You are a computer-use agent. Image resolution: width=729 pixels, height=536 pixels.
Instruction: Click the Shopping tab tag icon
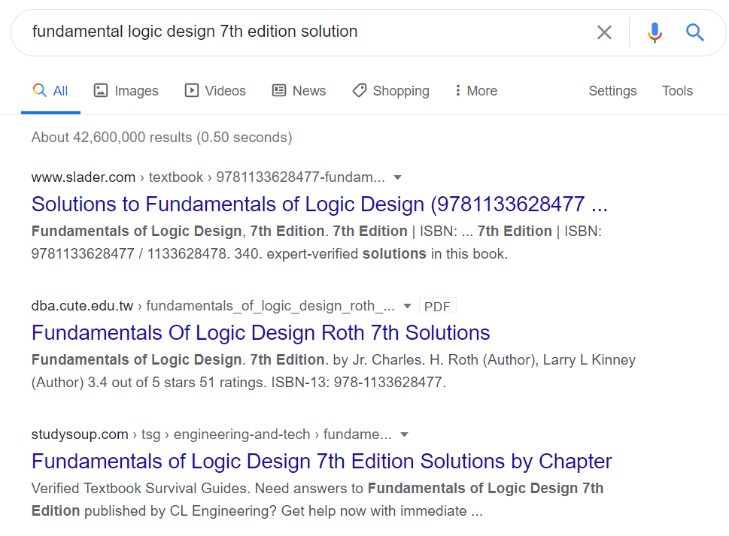pyautogui.click(x=360, y=90)
